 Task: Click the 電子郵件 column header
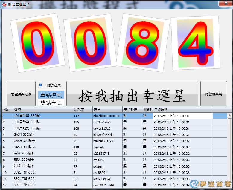tap(132, 109)
